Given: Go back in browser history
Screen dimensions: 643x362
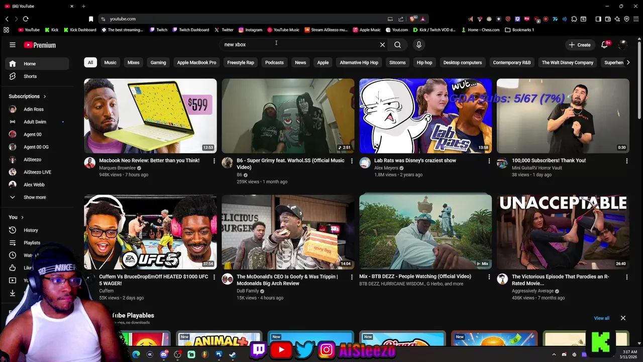Looking at the screenshot, I should tap(7, 19).
